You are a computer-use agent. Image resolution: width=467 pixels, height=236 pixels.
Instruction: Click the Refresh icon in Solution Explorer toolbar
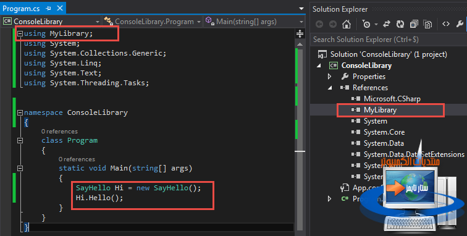400,24
